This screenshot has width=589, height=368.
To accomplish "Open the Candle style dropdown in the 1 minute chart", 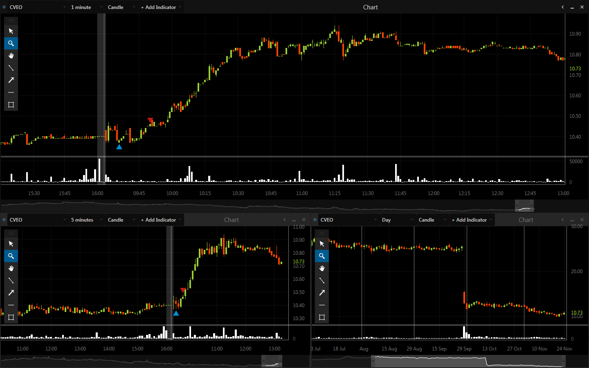I will click(121, 7).
